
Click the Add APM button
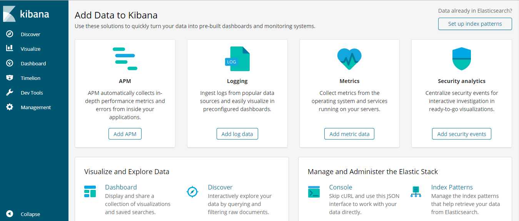(x=125, y=134)
